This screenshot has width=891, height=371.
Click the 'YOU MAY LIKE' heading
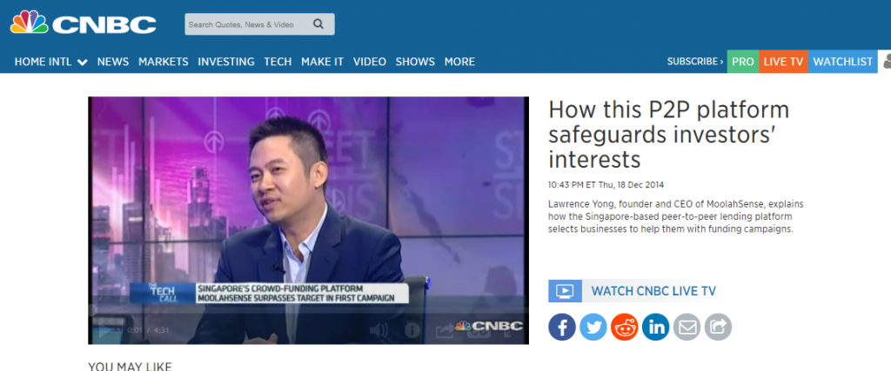[130, 367]
